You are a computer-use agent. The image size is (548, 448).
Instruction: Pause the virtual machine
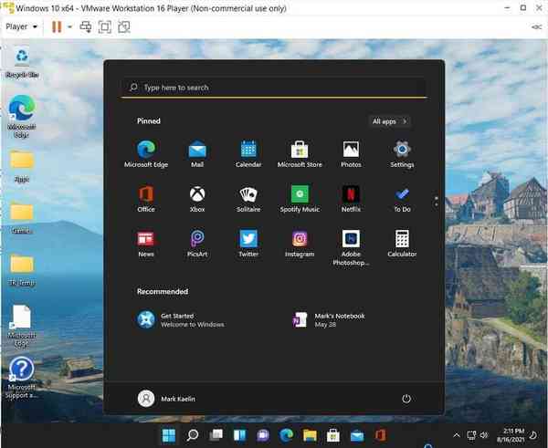point(57,26)
